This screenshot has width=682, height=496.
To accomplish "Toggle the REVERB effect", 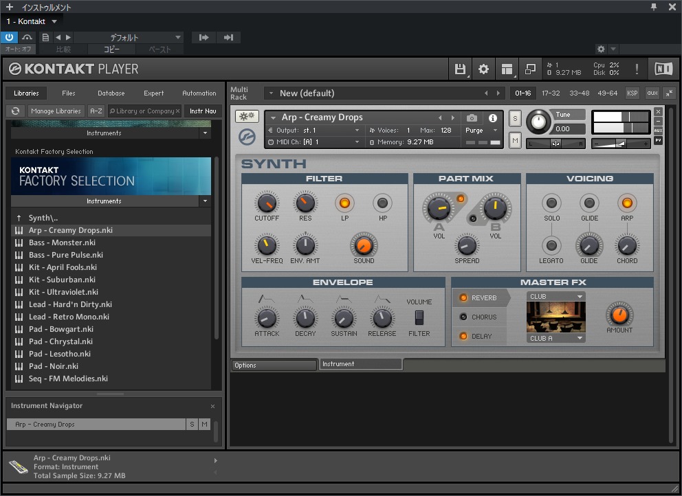I will (463, 297).
